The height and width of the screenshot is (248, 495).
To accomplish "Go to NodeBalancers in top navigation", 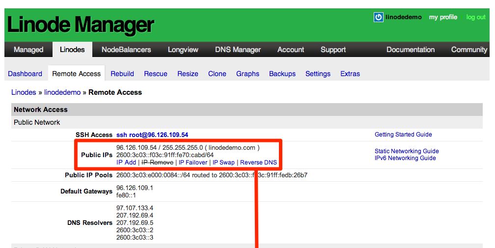I will pyautogui.click(x=126, y=50).
